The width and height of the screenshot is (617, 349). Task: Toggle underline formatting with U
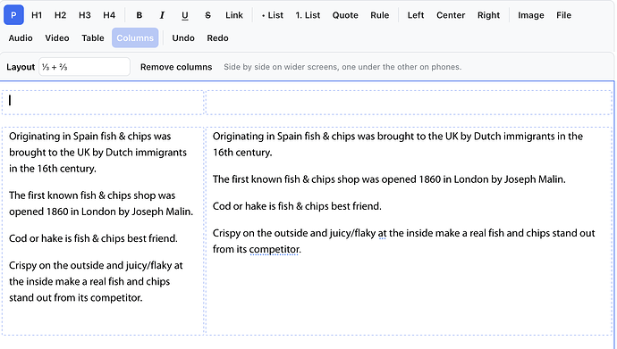point(184,15)
